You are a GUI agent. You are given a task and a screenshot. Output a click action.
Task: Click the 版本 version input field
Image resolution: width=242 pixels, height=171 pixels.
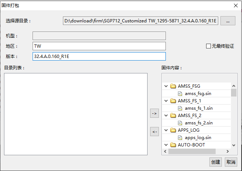[x=99, y=56]
